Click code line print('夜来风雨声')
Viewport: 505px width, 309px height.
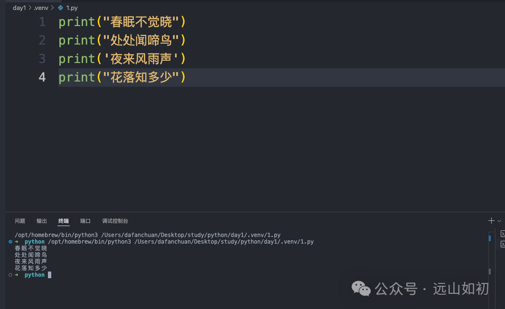pos(122,59)
